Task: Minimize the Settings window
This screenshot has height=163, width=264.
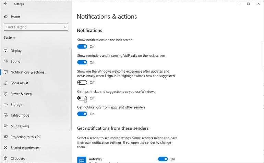Action: (238, 4)
